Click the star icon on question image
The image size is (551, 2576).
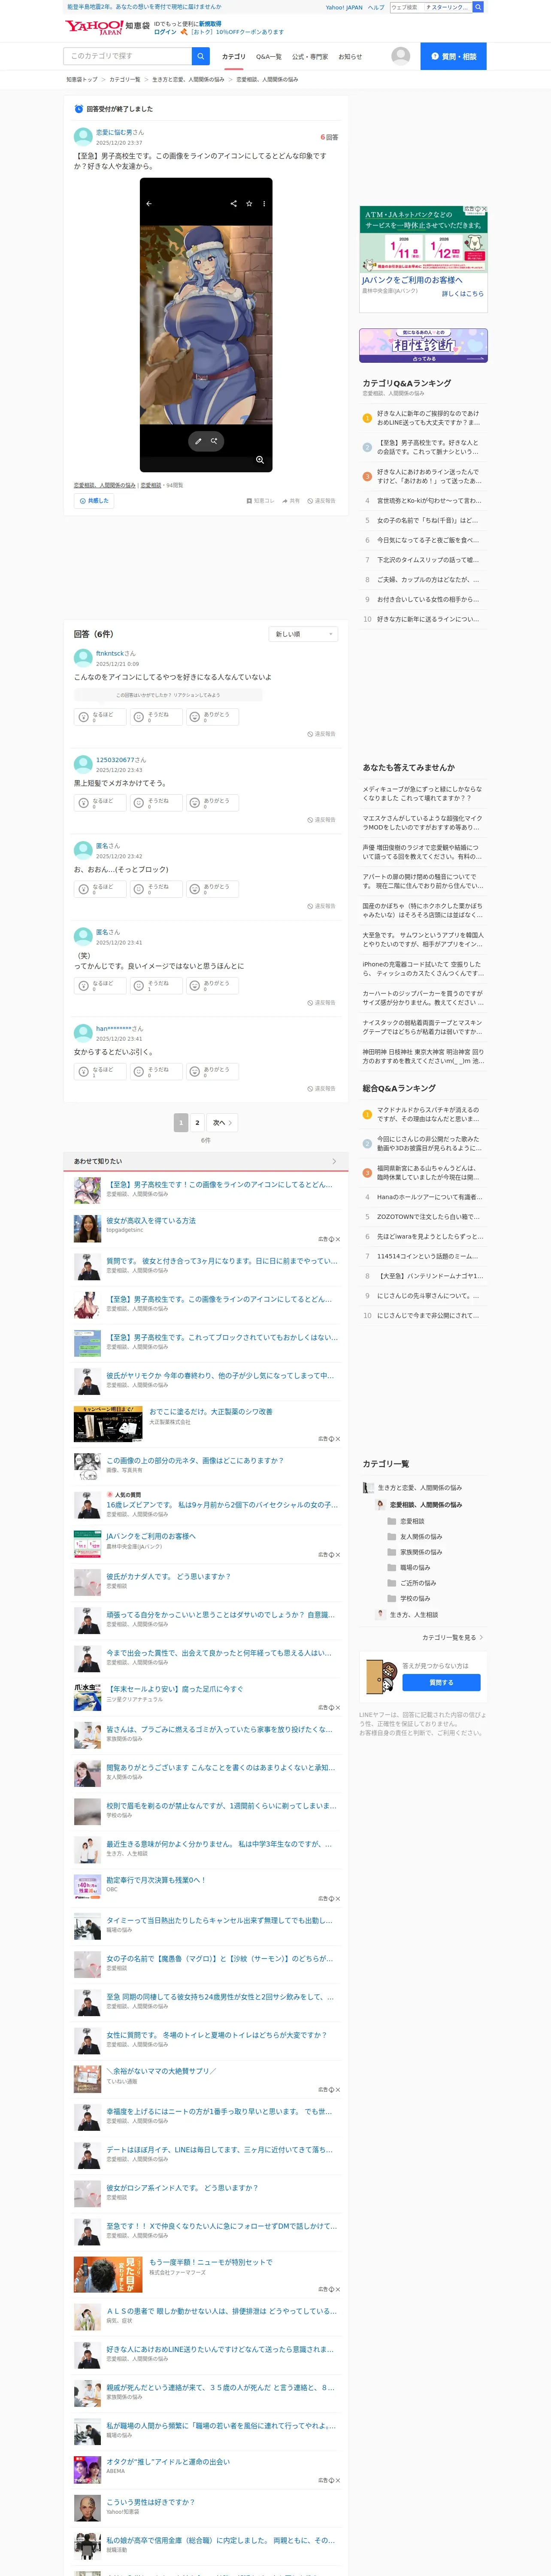pos(249,203)
